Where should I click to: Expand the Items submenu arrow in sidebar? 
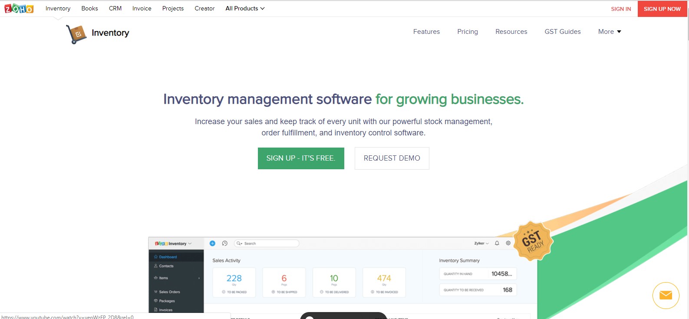199,278
